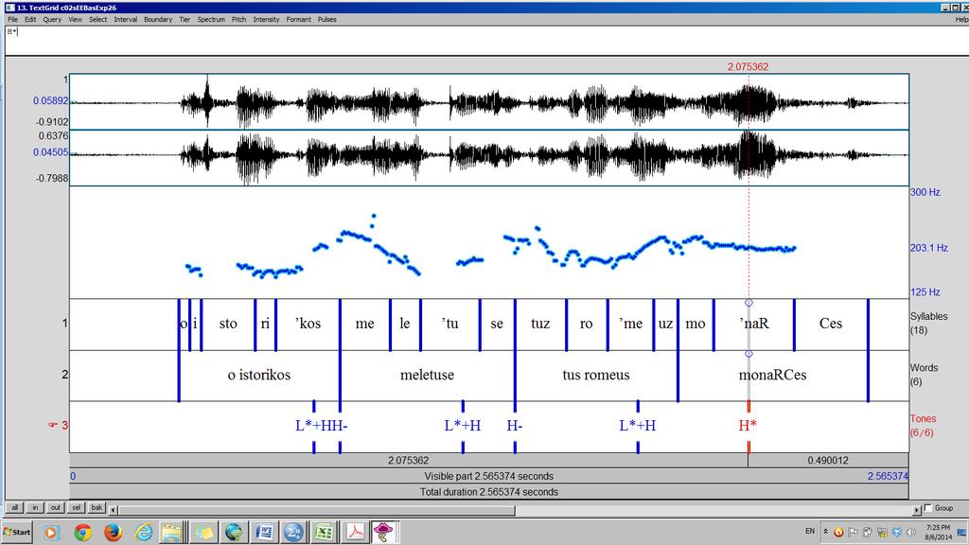Viewport: 969px width, 545px height.
Task: Open the Query menu
Action: 52,19
